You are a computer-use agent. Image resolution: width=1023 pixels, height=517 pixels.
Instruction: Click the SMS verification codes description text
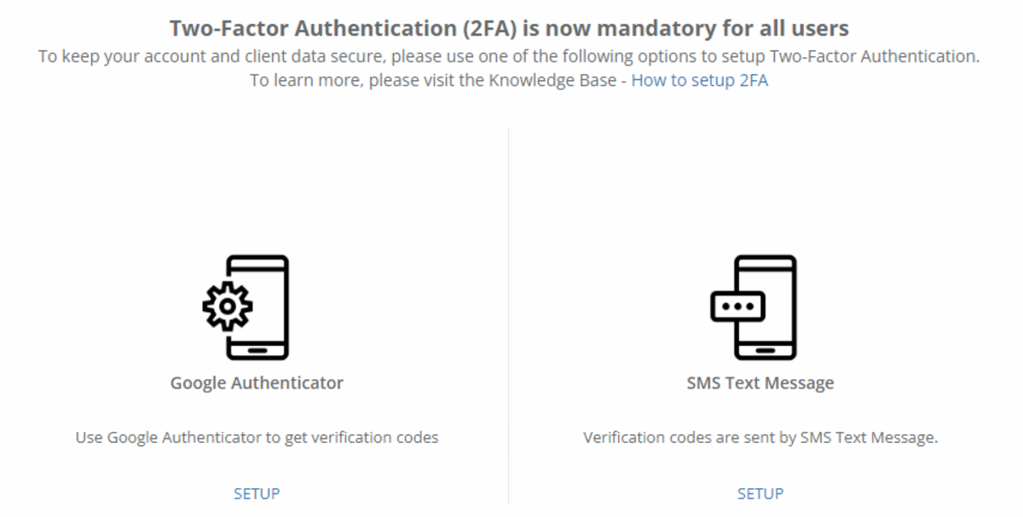[760, 438]
